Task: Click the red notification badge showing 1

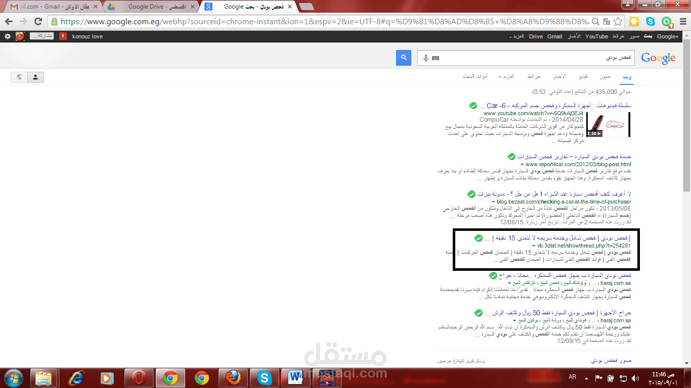Action: tap(63, 36)
